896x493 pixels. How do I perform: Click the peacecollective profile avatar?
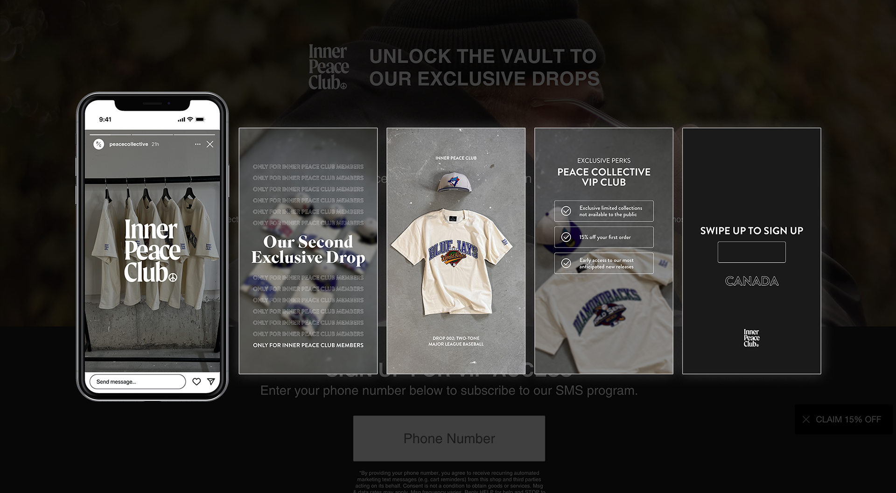pos(98,144)
